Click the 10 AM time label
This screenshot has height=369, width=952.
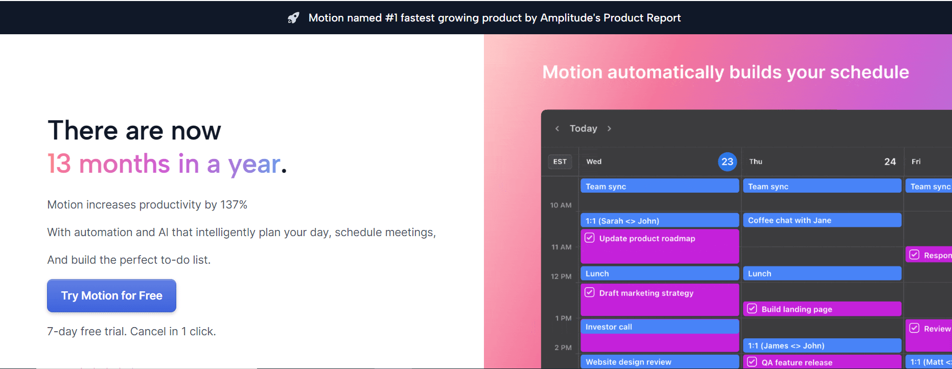561,205
